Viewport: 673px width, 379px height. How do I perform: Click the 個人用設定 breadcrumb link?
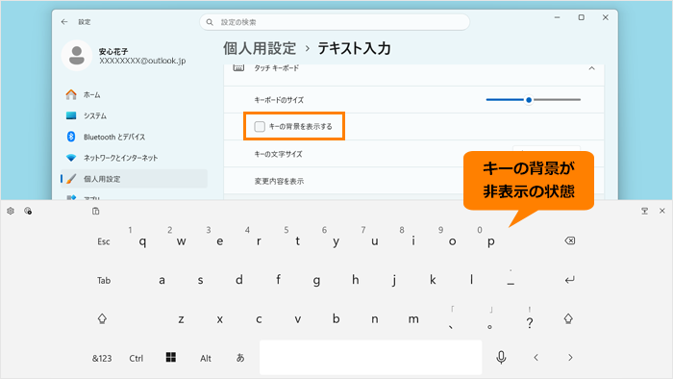tap(260, 48)
